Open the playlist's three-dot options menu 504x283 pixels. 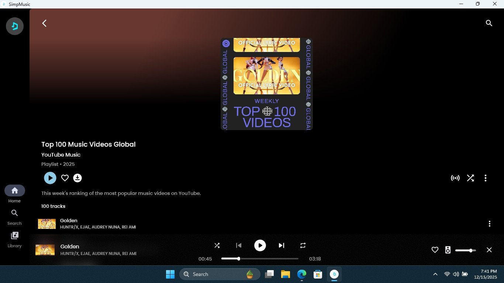tap(485, 178)
